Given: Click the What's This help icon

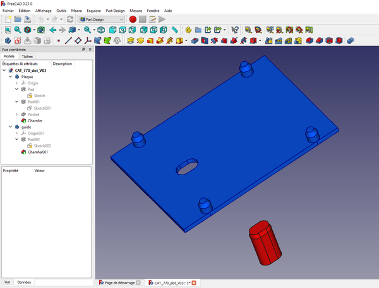Looking at the screenshot, I should tap(235, 30).
